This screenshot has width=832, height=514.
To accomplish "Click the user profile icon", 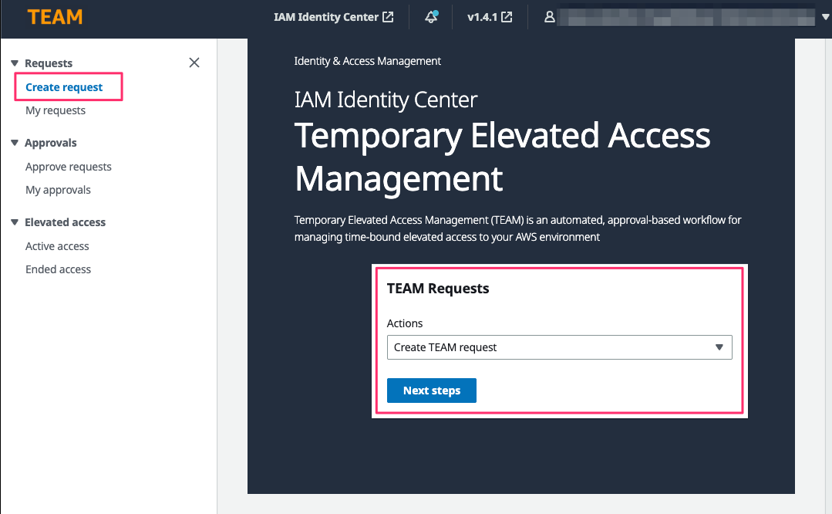I will (550, 17).
